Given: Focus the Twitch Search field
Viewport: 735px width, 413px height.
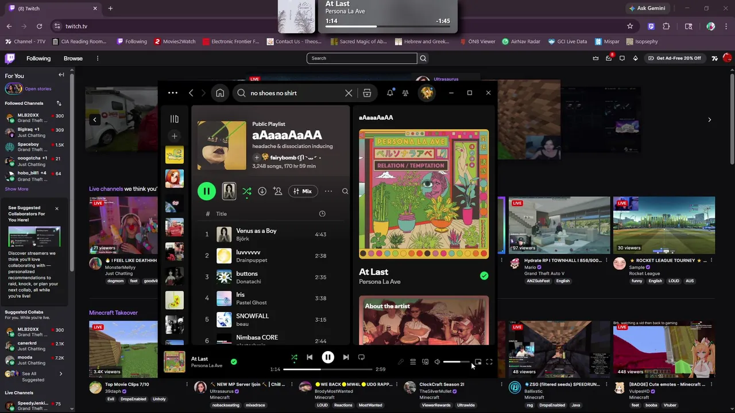Looking at the screenshot, I should (362, 58).
